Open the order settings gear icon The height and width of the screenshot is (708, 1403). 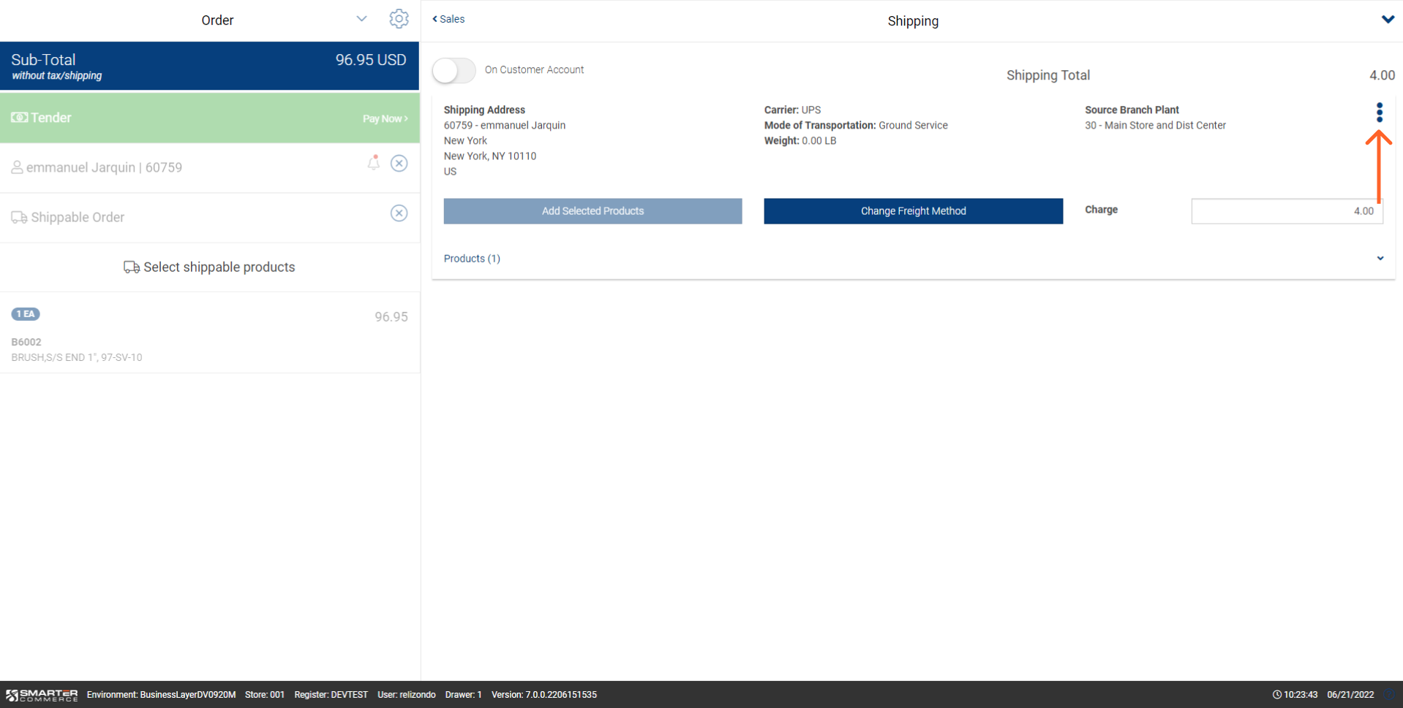point(399,19)
